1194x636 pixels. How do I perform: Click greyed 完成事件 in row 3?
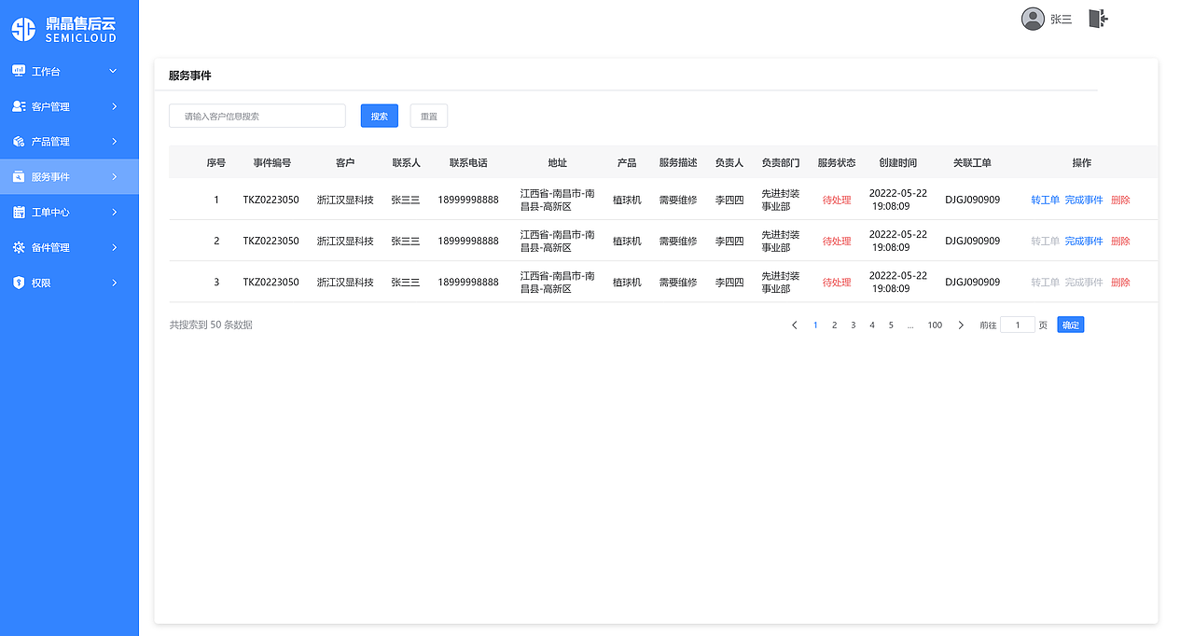(1084, 282)
